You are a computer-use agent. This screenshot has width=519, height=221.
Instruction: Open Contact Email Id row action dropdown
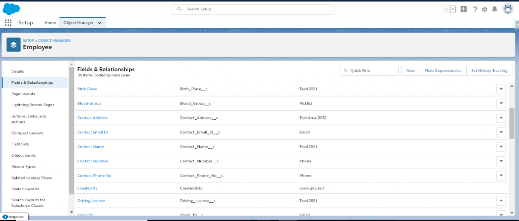tap(501, 132)
